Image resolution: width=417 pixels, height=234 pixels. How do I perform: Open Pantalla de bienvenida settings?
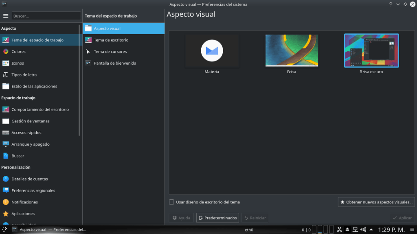(x=115, y=63)
